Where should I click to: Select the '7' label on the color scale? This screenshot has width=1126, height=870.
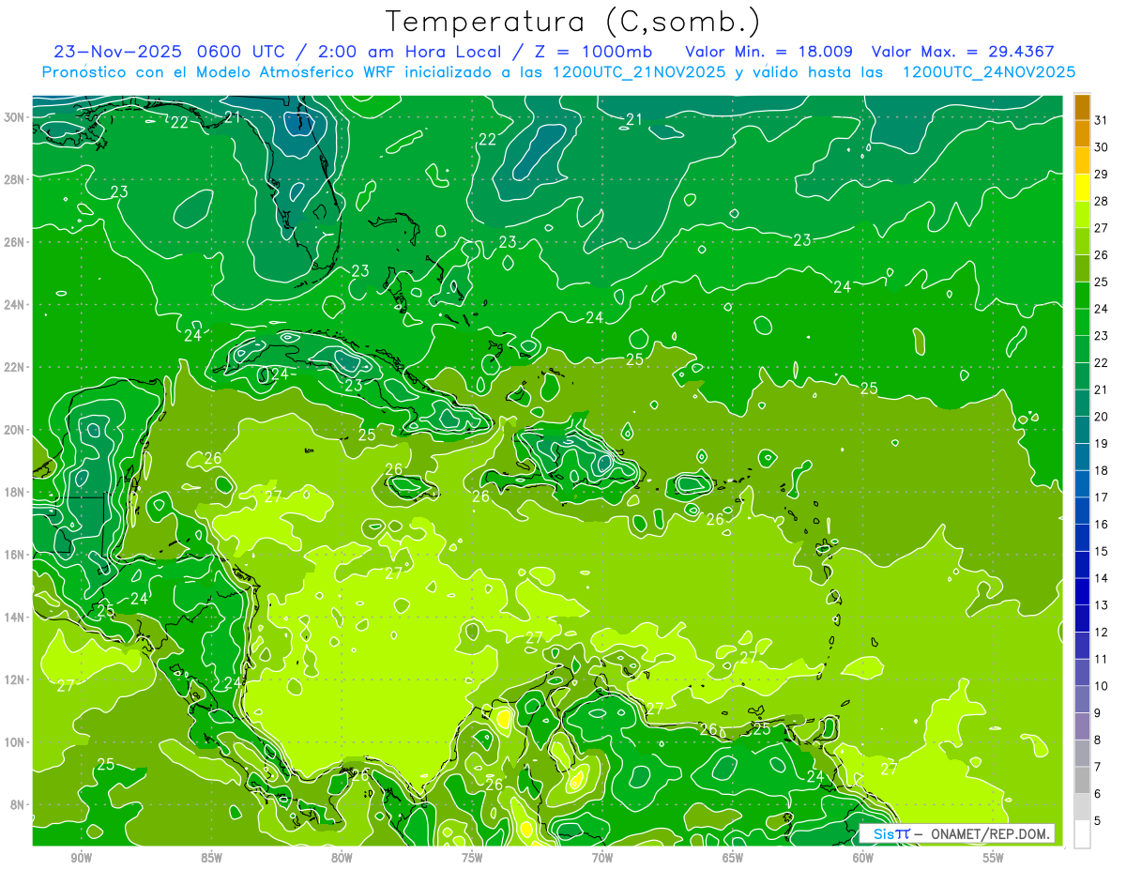[1098, 767]
